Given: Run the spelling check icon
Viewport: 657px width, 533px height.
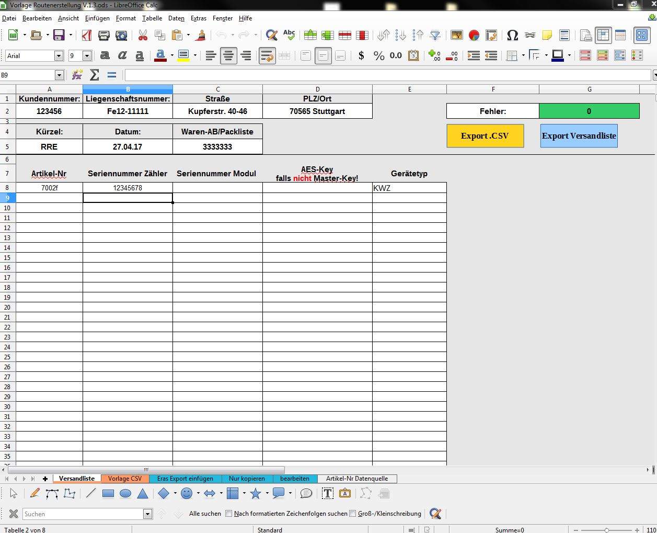Looking at the screenshot, I should click(x=289, y=36).
